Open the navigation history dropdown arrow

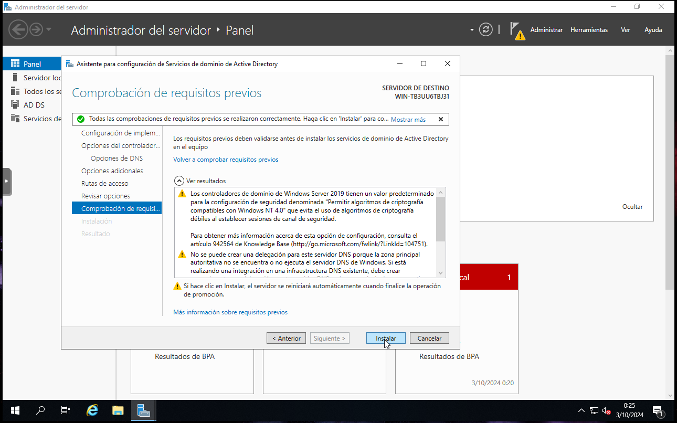(49, 29)
